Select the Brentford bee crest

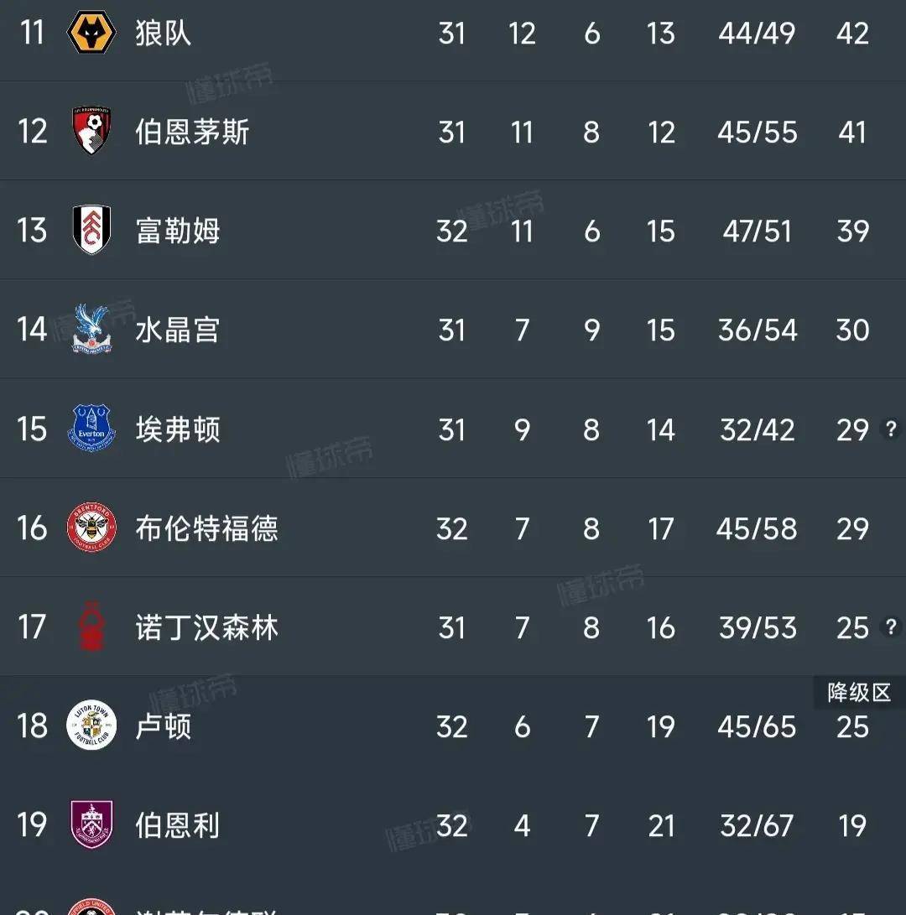point(91,528)
